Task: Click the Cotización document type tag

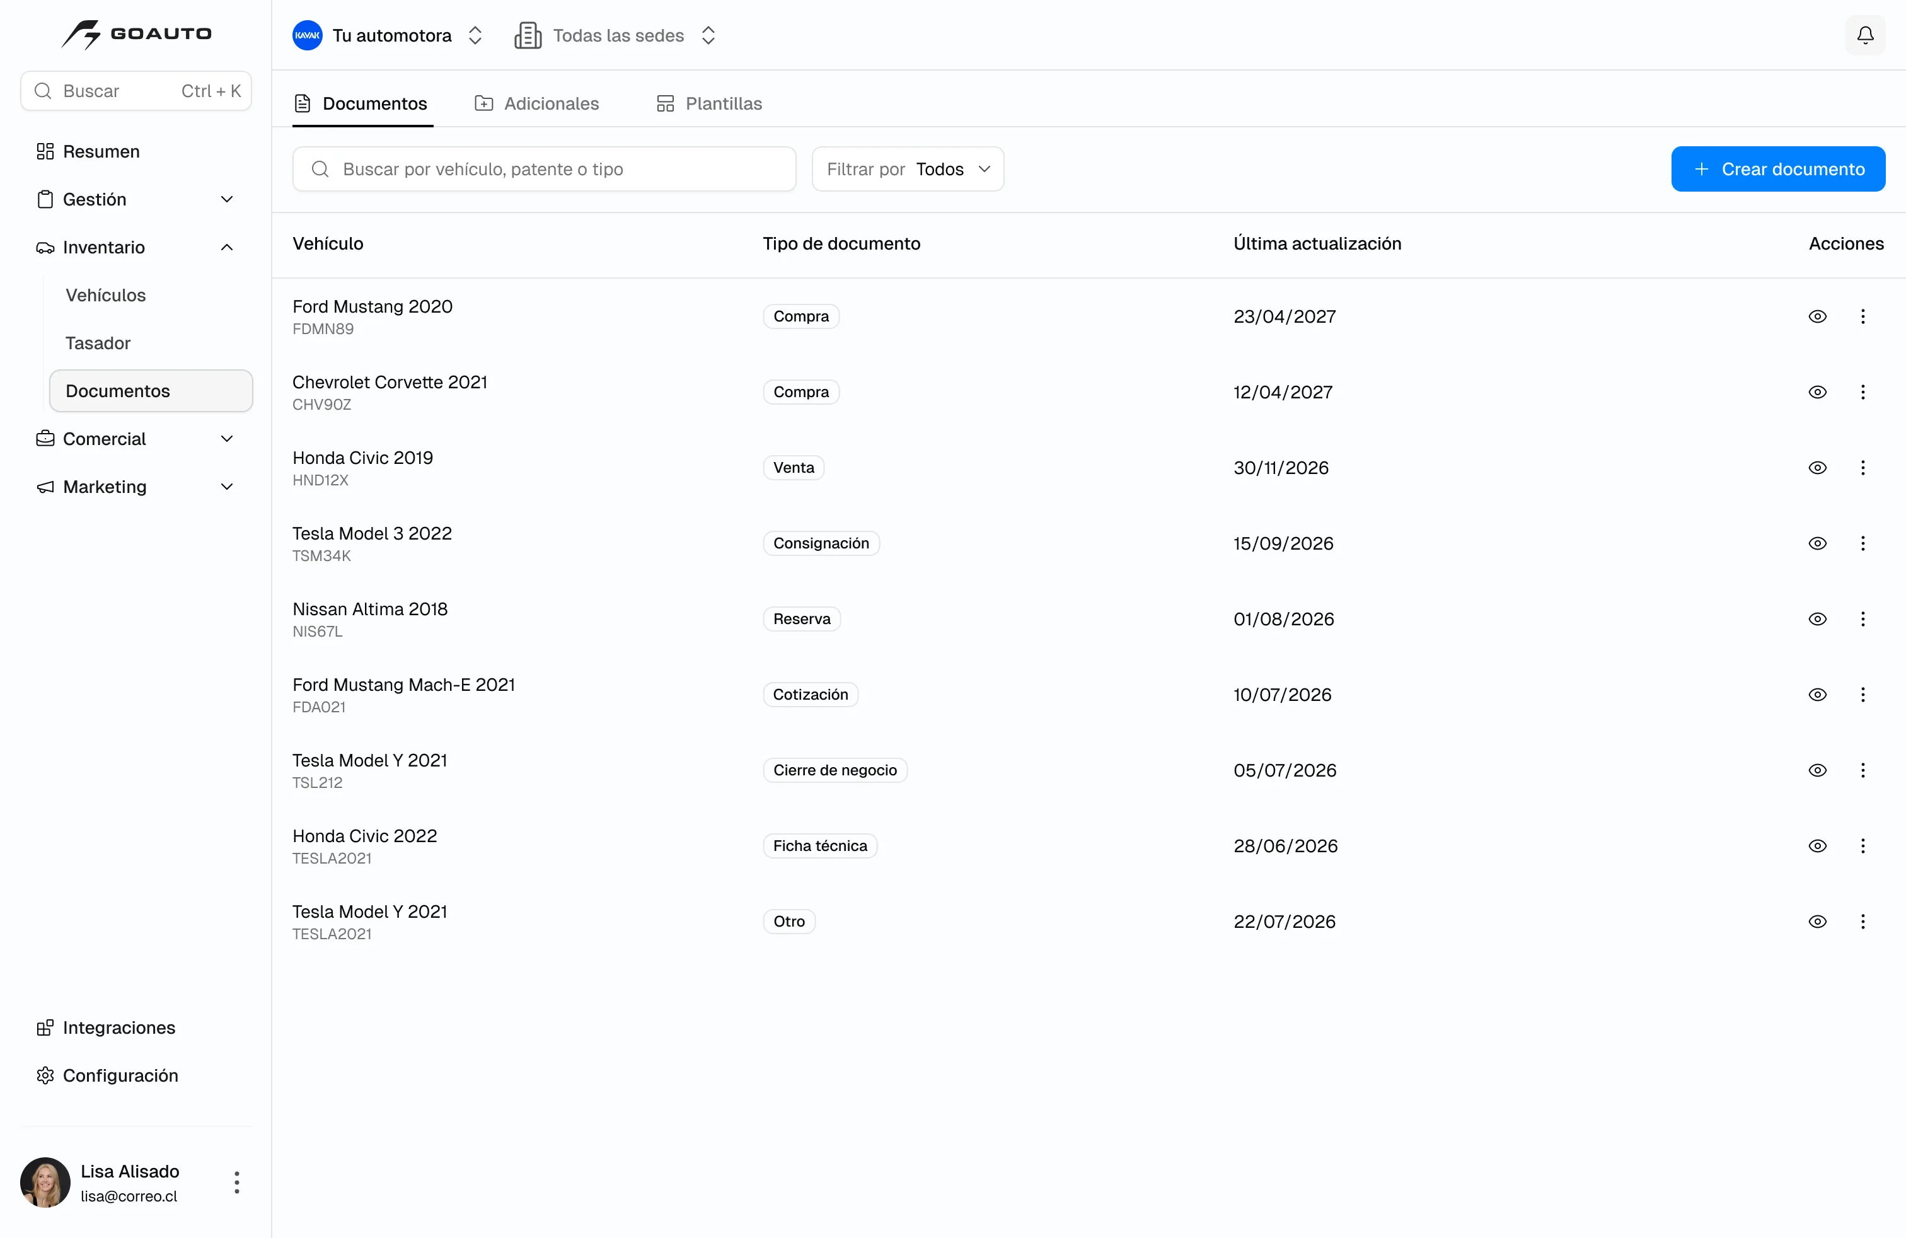Action: coord(811,695)
